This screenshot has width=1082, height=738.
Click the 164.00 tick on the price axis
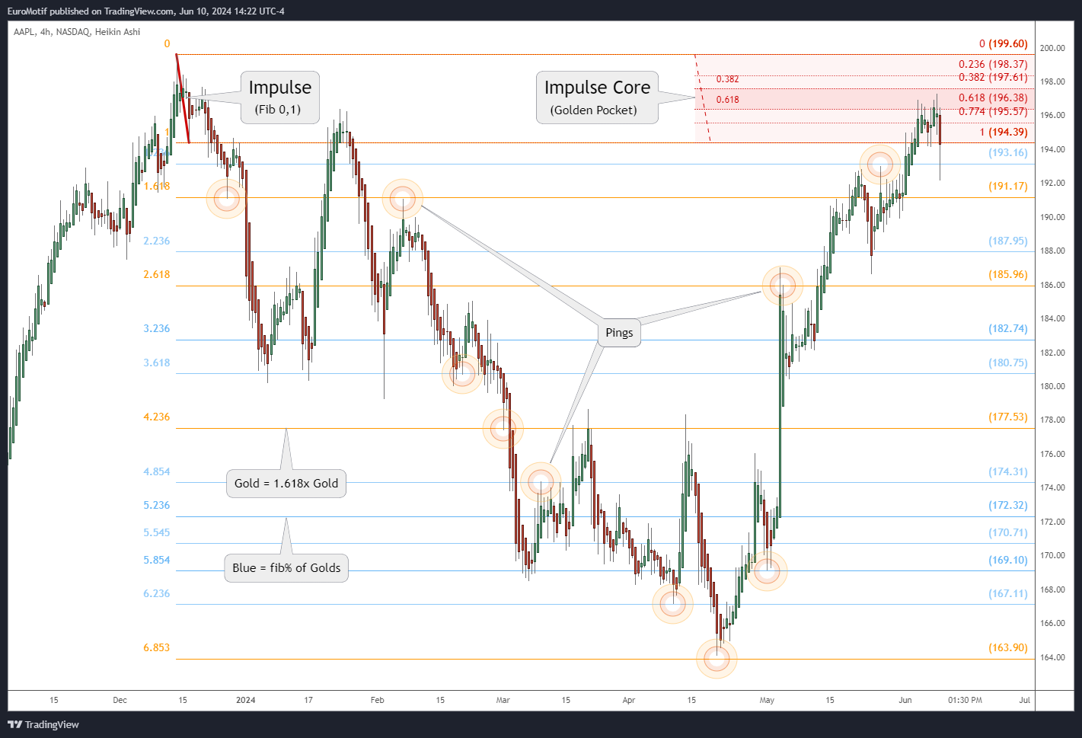click(1053, 657)
